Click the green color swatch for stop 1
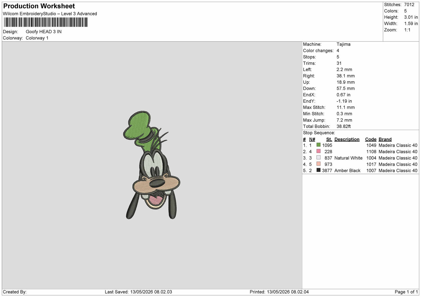Viewport: 421px width, 297px height. 318,145
